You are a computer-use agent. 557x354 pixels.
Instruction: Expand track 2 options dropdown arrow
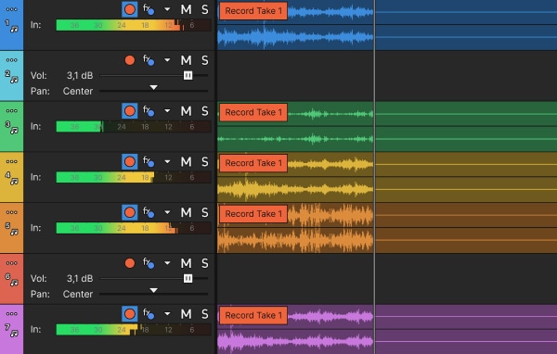(167, 60)
